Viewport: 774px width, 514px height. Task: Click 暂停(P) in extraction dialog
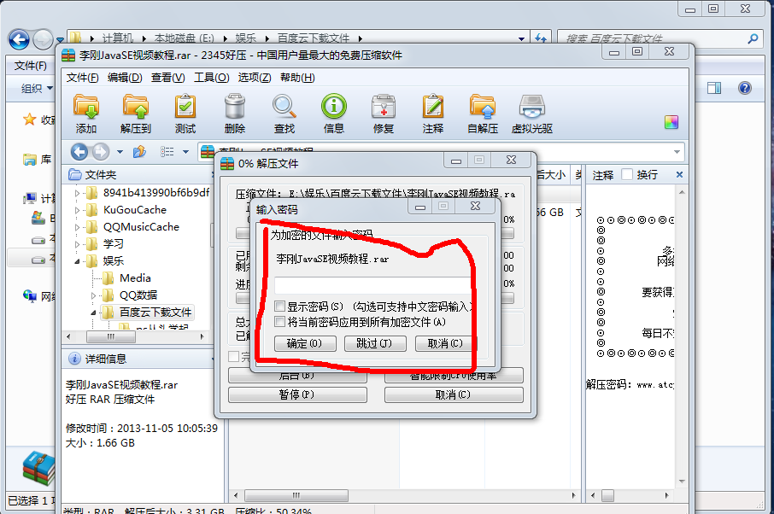click(297, 394)
